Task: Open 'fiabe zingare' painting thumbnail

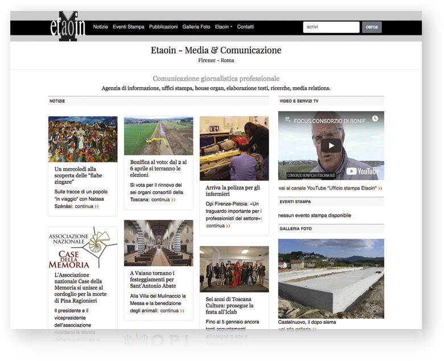Action: pos(83,139)
